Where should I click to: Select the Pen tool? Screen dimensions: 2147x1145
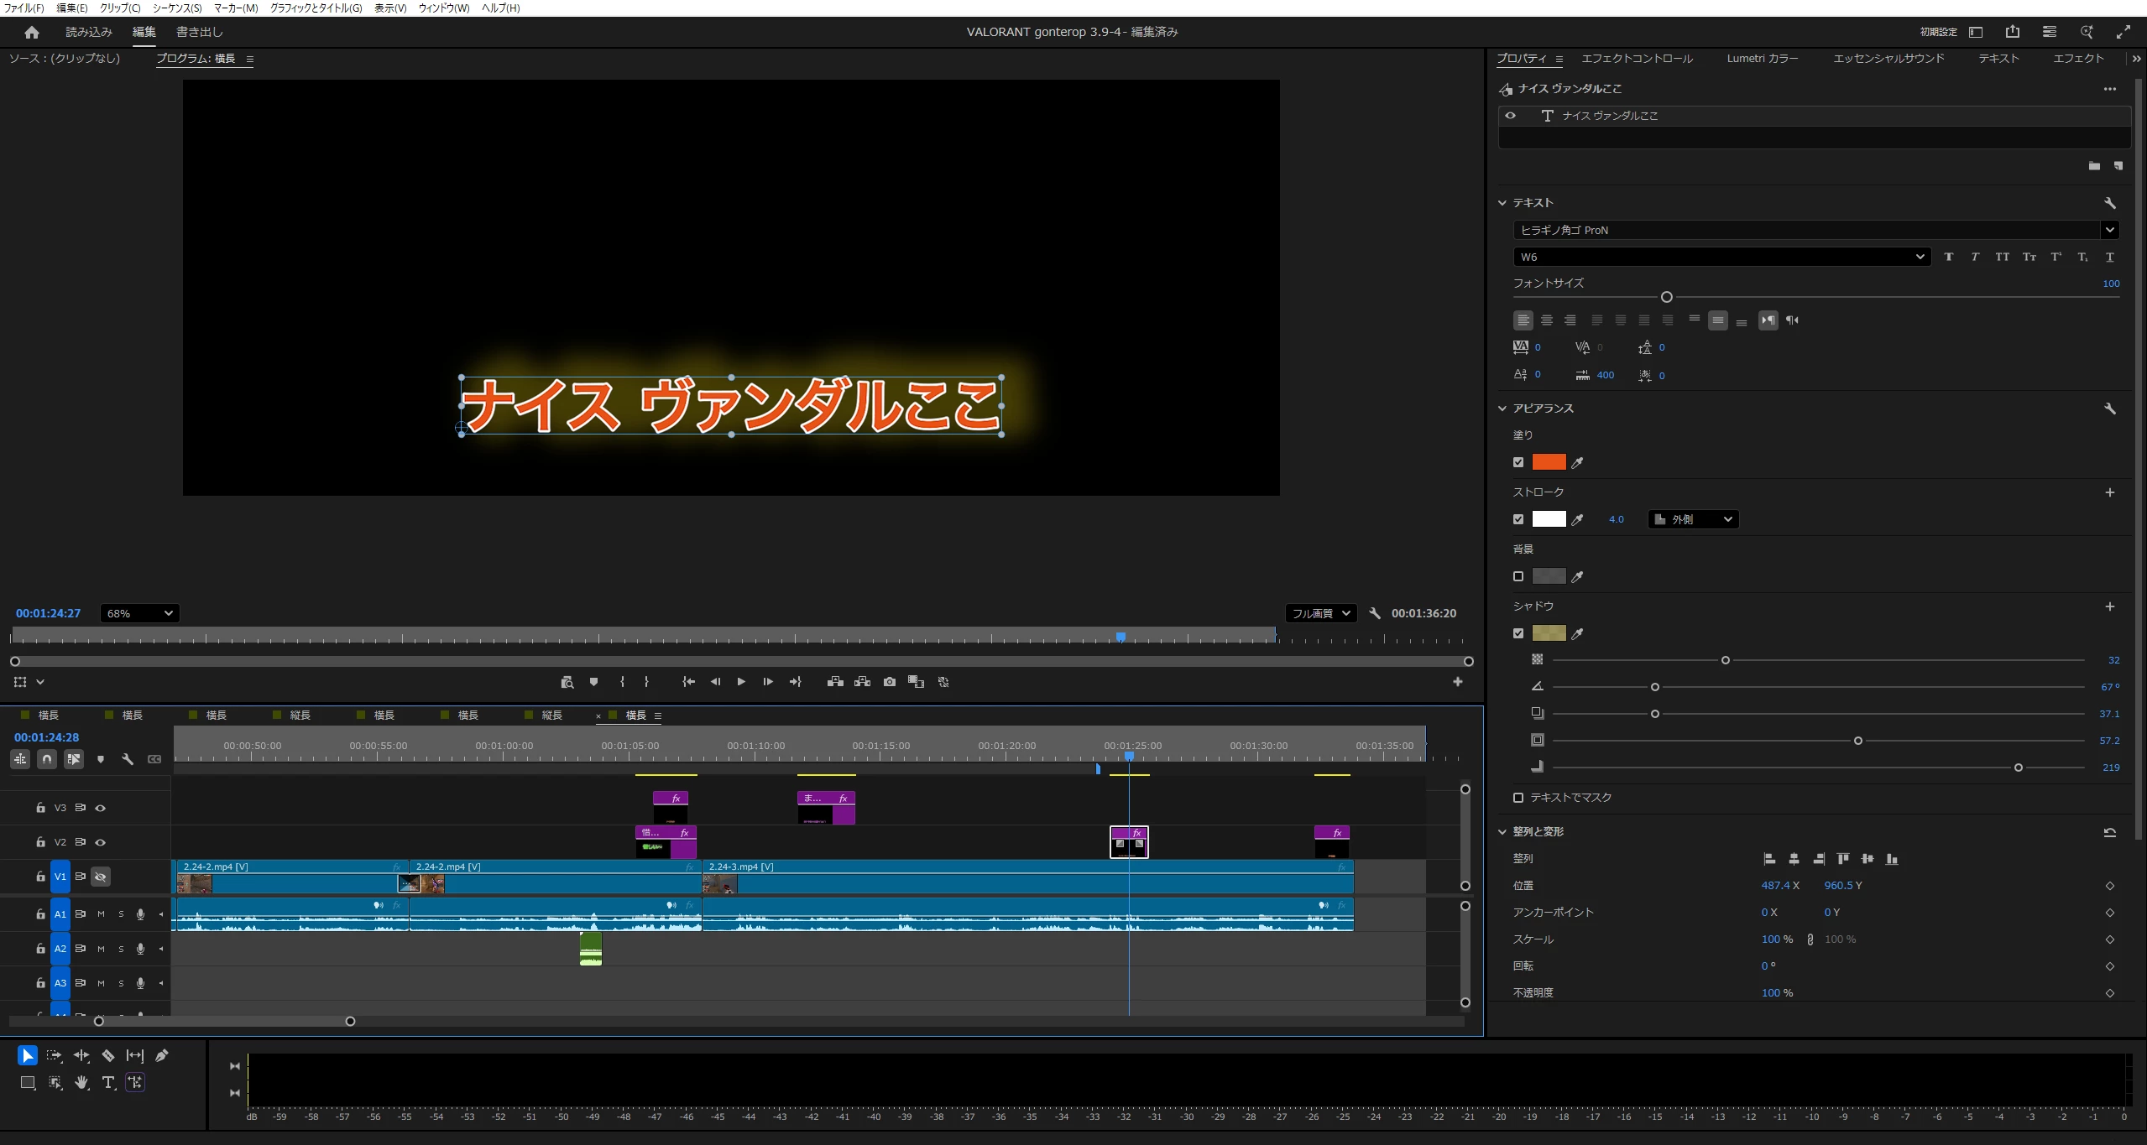click(162, 1055)
